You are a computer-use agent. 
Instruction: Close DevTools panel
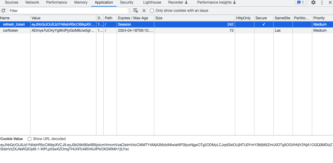point(330,2)
